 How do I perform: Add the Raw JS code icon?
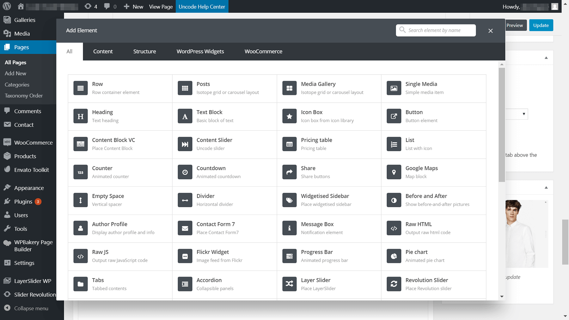tap(80, 256)
